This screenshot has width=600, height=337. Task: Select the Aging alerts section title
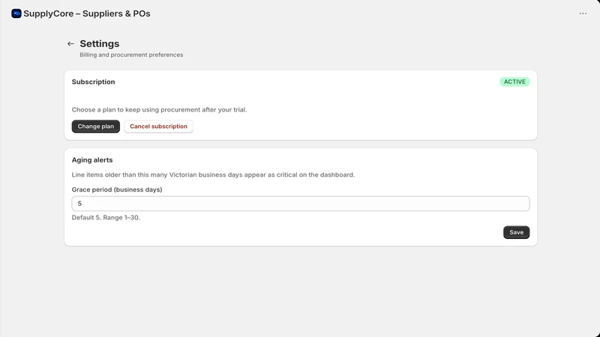click(x=92, y=160)
